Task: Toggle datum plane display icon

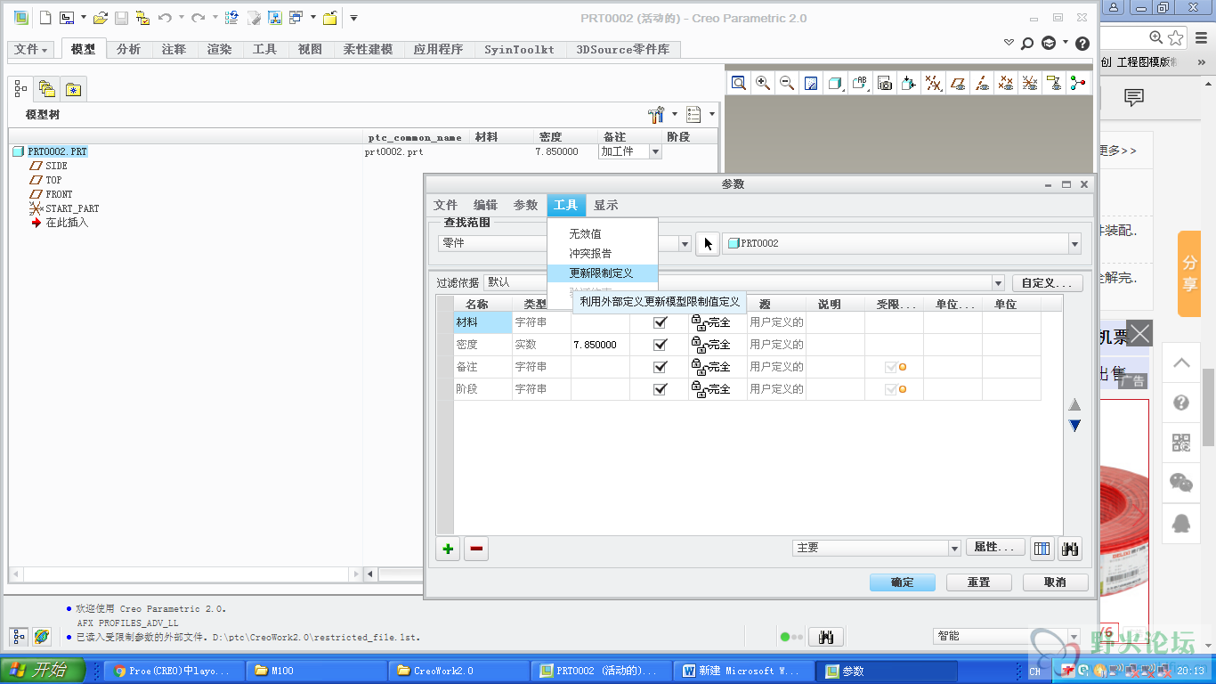Action: pyautogui.click(x=957, y=83)
